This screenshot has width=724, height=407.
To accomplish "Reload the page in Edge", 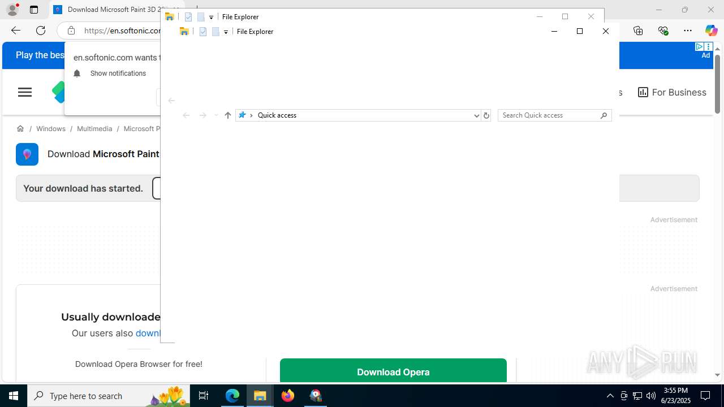I will pyautogui.click(x=41, y=31).
